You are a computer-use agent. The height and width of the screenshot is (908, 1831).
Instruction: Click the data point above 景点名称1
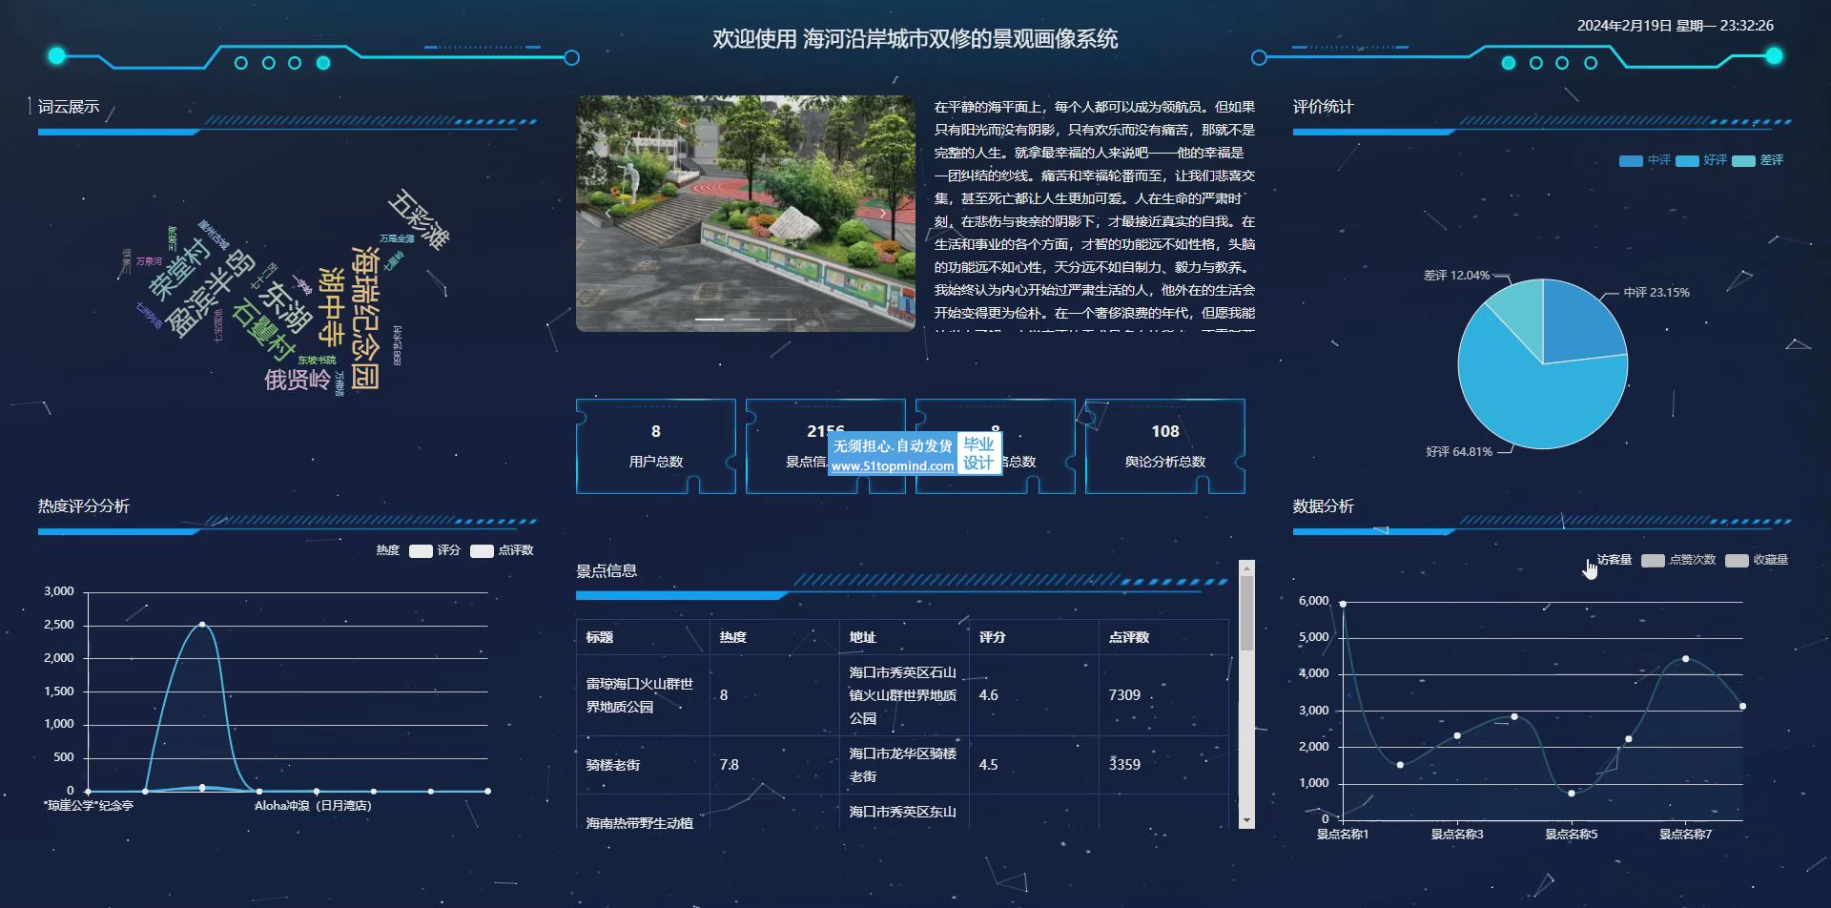coord(1343,604)
